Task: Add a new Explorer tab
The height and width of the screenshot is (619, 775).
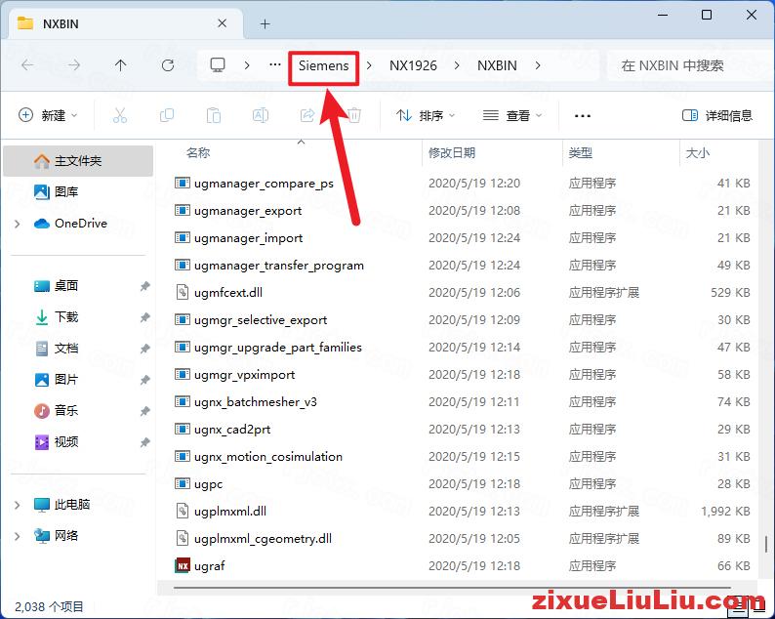Action: point(265,23)
